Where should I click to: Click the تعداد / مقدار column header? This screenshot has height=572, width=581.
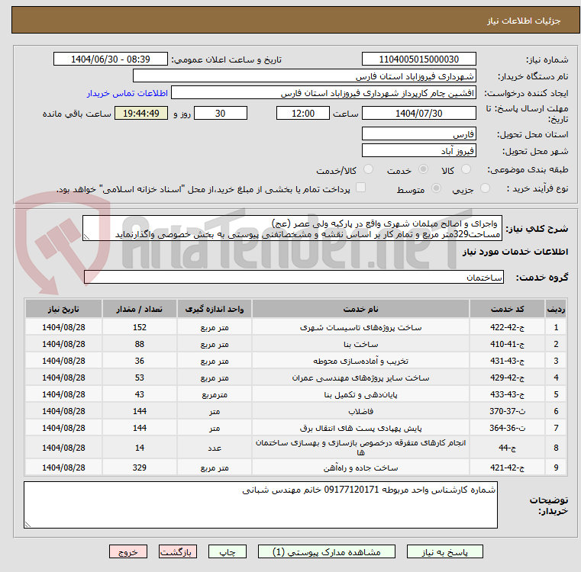pyautogui.click(x=139, y=309)
